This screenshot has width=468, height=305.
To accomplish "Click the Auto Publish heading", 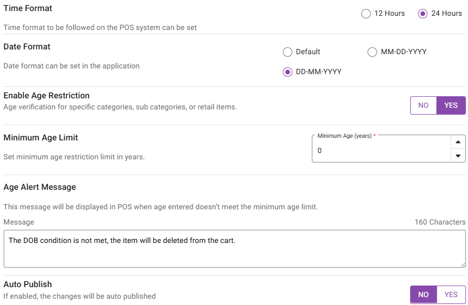I will point(28,284).
